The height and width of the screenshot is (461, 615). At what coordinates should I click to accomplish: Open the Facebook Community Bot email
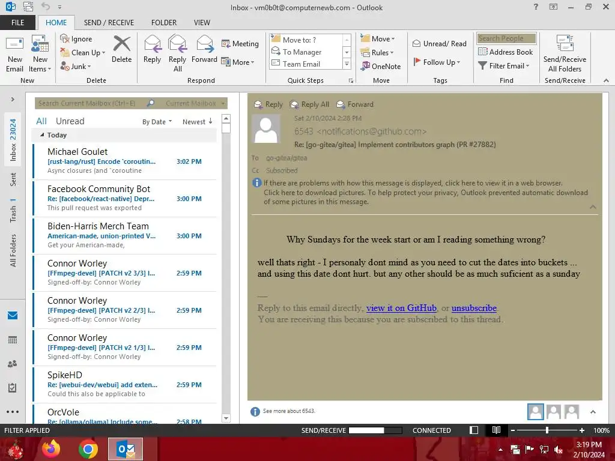point(125,198)
